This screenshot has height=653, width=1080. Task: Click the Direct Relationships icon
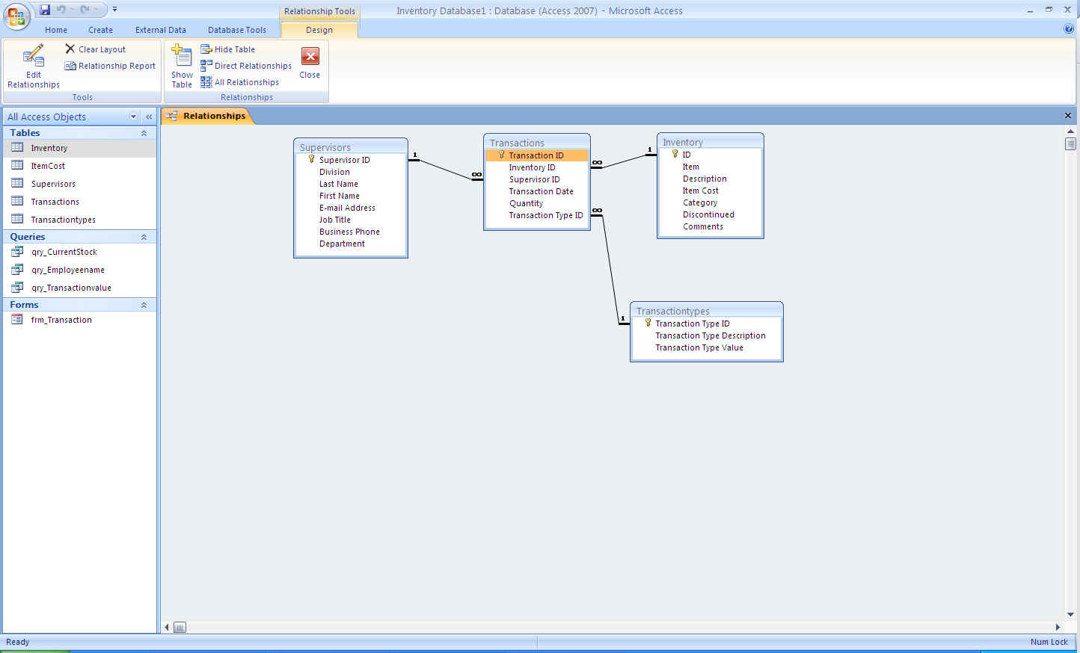(x=206, y=66)
